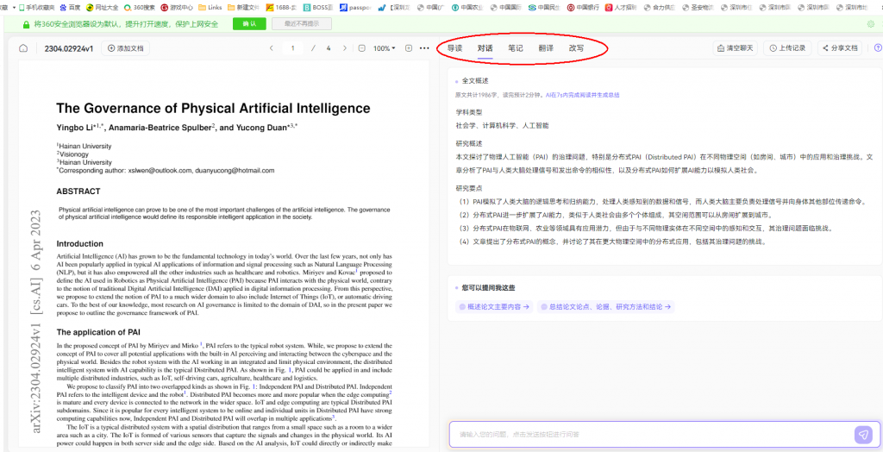Open the Links bookmark folder
This screenshot has width=883, height=452.
(210, 8)
